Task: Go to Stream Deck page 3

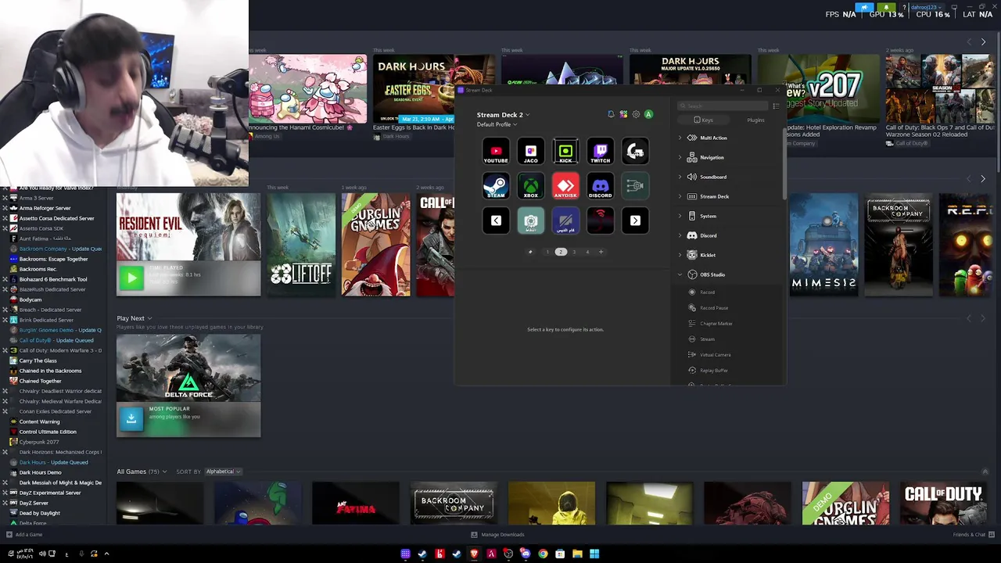Action: [574, 252]
